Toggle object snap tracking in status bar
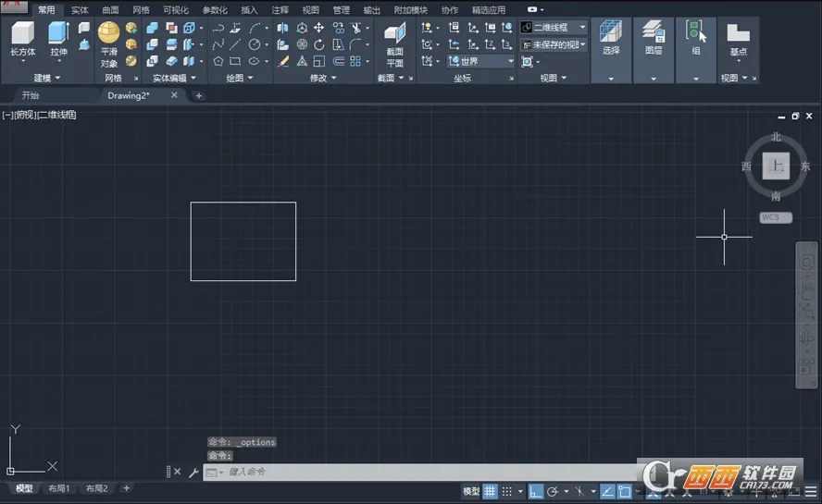822x504 pixels. 607,491
